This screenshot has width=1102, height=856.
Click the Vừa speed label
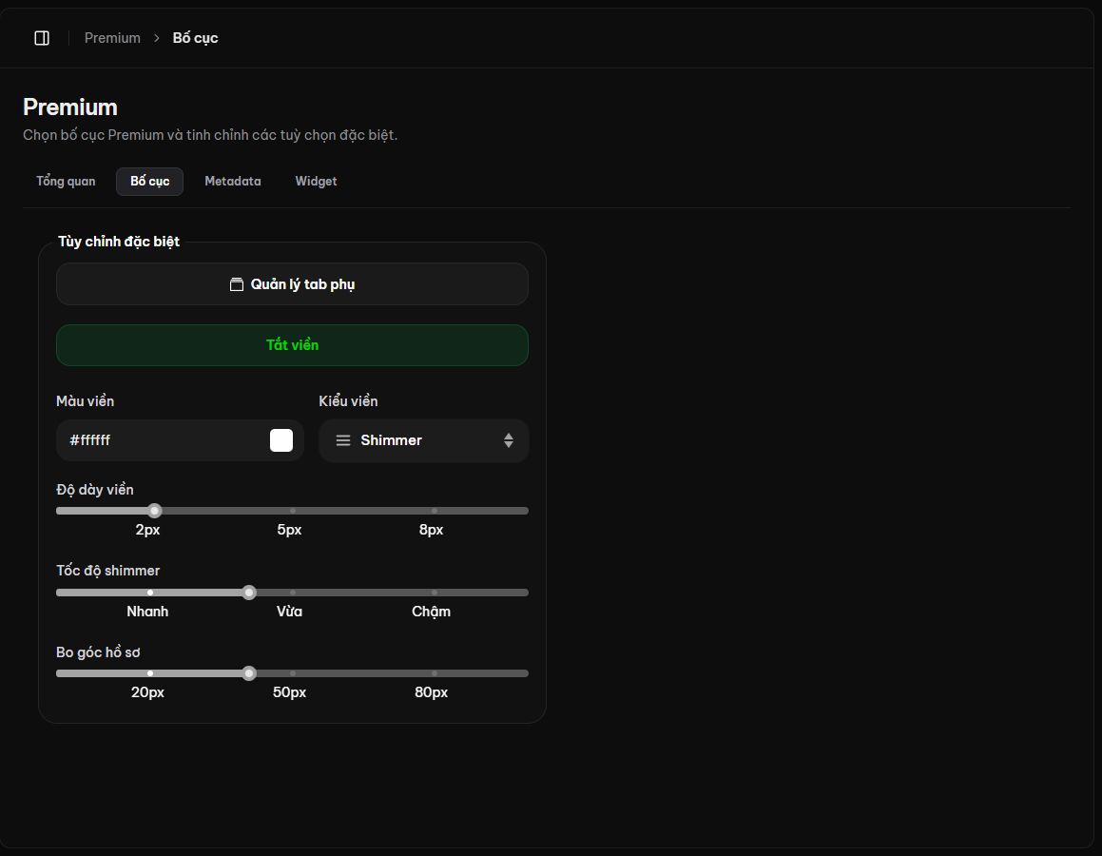[290, 612]
